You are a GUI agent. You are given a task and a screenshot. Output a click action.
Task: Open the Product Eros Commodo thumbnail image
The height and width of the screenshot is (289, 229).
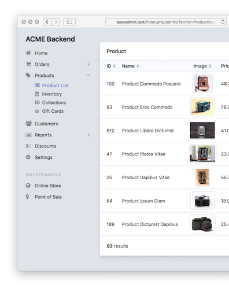pos(202,107)
